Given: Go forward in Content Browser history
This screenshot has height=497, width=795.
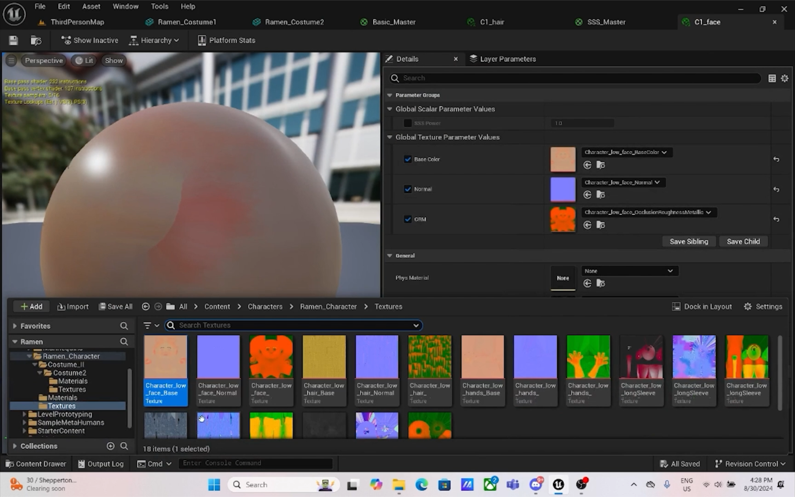Looking at the screenshot, I should pyautogui.click(x=158, y=307).
